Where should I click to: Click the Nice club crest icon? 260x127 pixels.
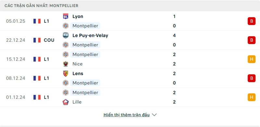coord(66,64)
